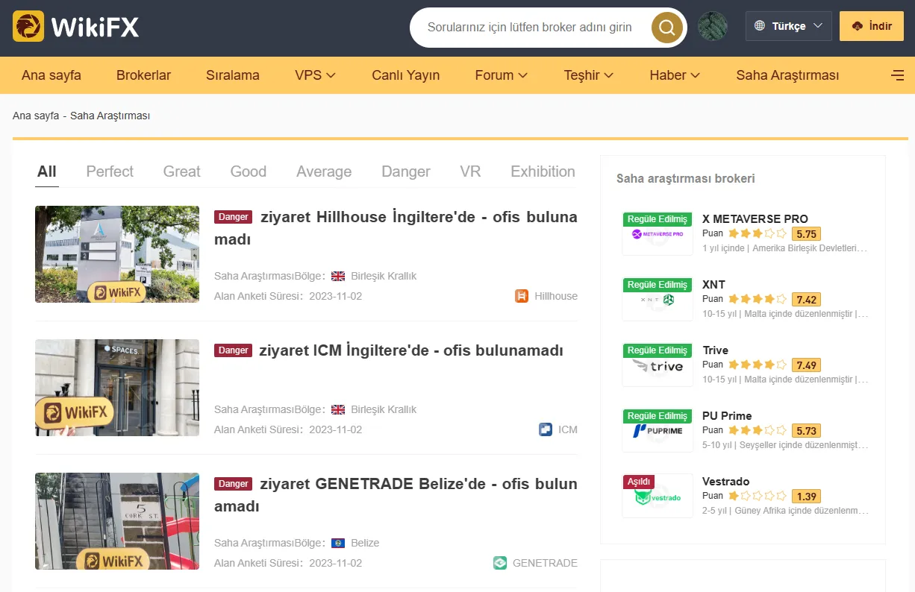Click the Hillhouse broker logo icon
915x592 pixels.
522,296
